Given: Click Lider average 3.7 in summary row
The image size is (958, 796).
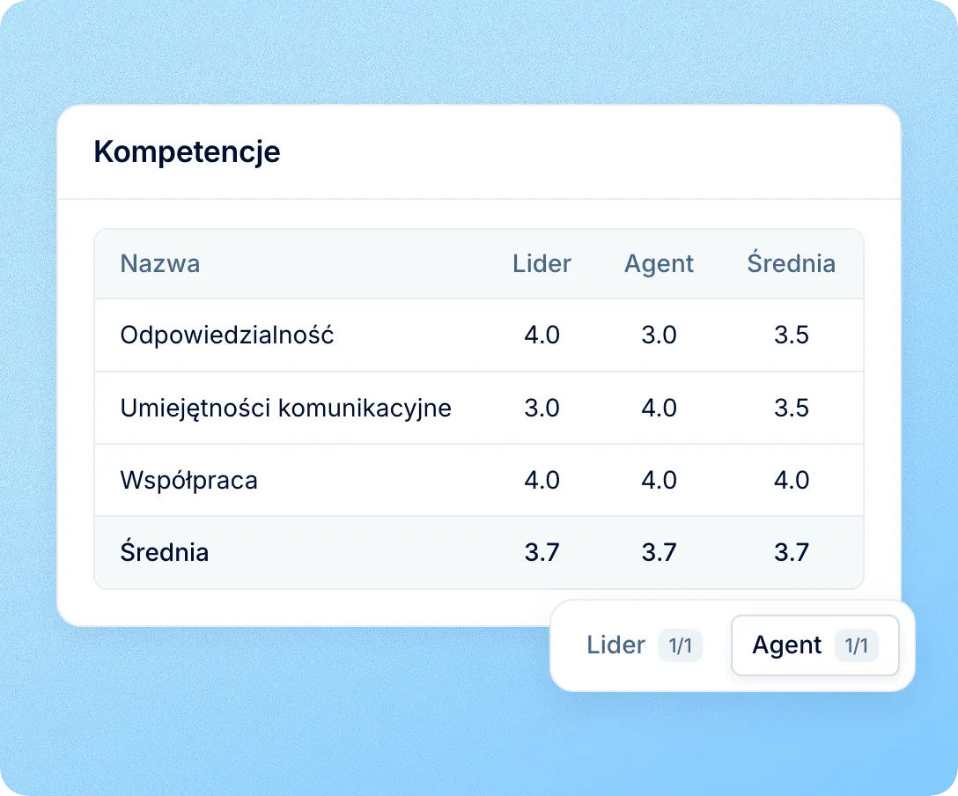Looking at the screenshot, I should click(x=542, y=552).
